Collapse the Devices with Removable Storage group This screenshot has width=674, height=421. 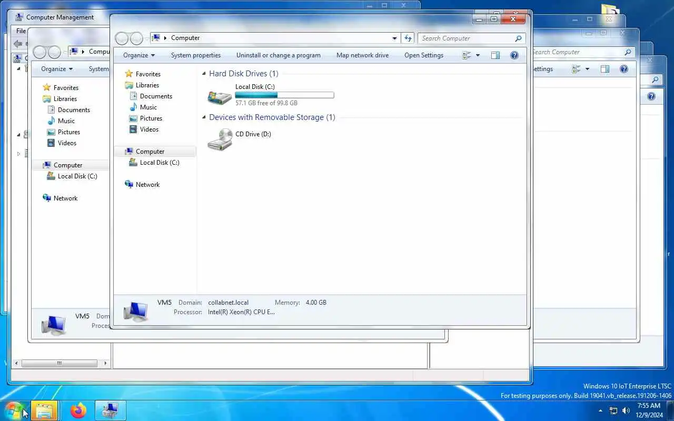coord(204,118)
